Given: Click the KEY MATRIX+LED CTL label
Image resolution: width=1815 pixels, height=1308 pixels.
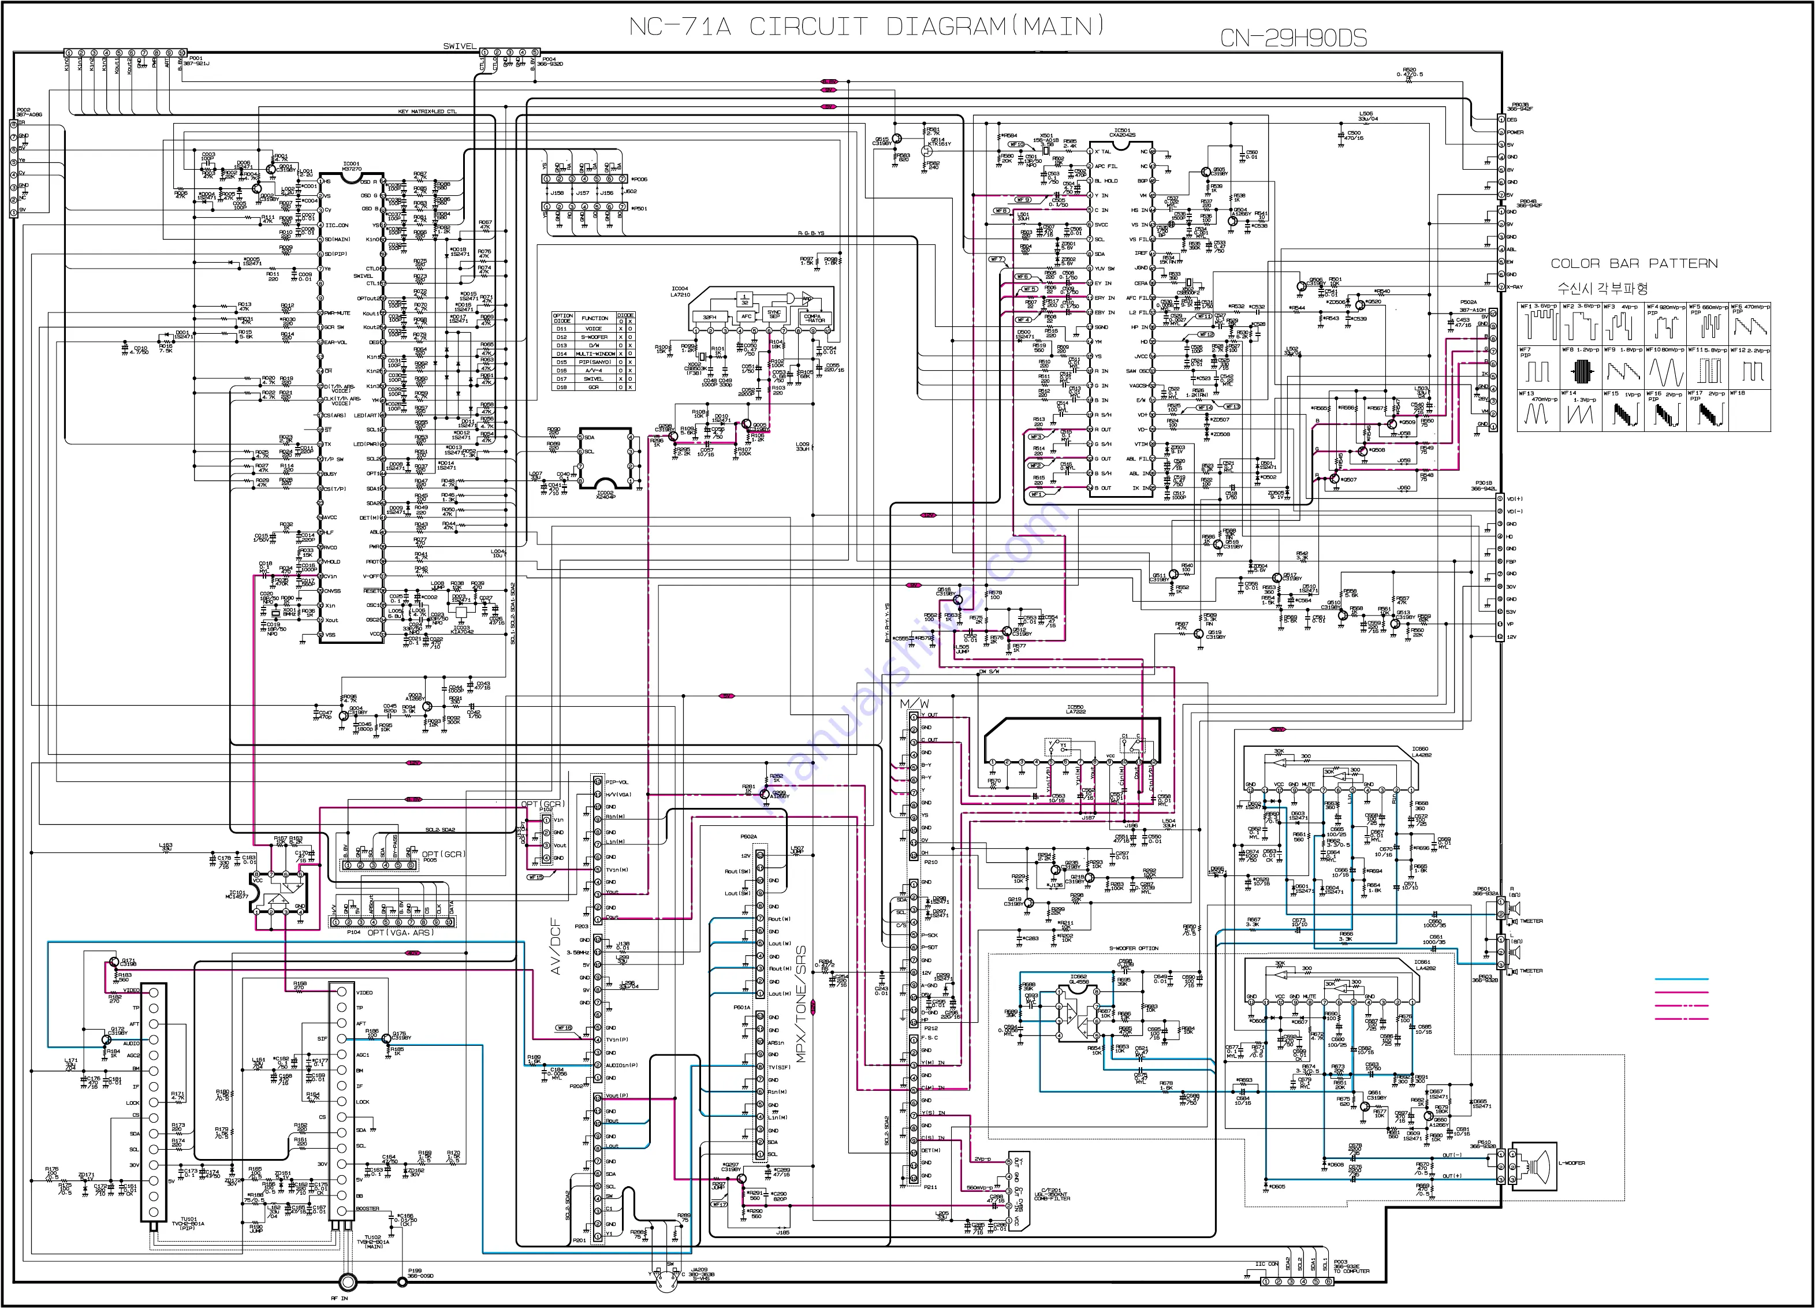Looking at the screenshot, I should point(427,111).
